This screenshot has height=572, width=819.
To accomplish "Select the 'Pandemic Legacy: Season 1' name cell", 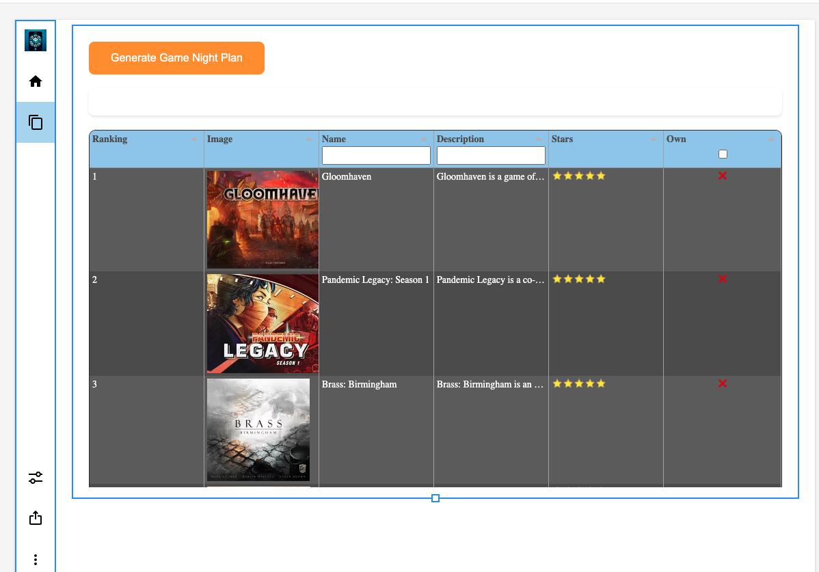I will click(376, 323).
